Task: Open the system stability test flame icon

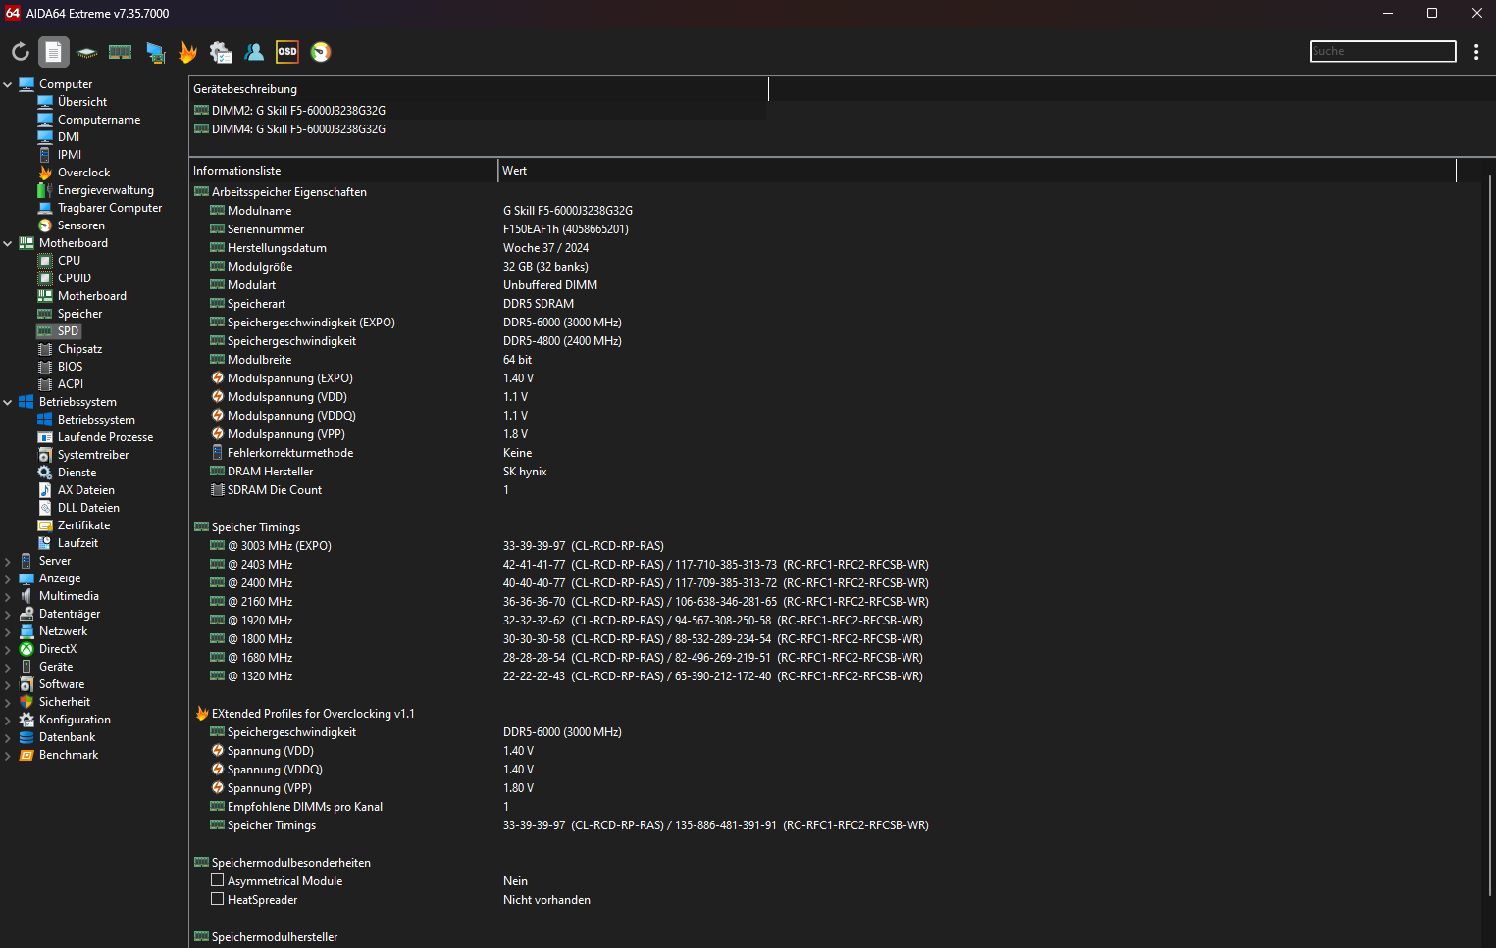Action: 187,52
